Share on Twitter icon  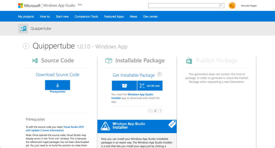(155, 111)
